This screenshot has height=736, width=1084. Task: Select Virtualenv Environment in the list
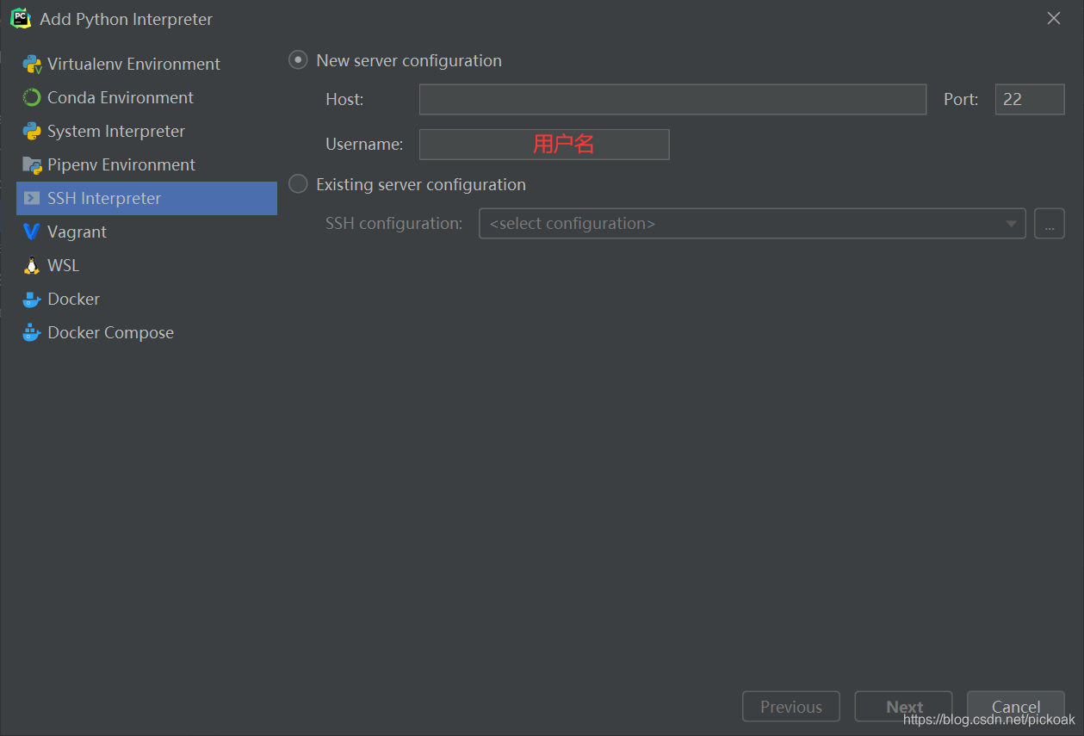(146, 65)
